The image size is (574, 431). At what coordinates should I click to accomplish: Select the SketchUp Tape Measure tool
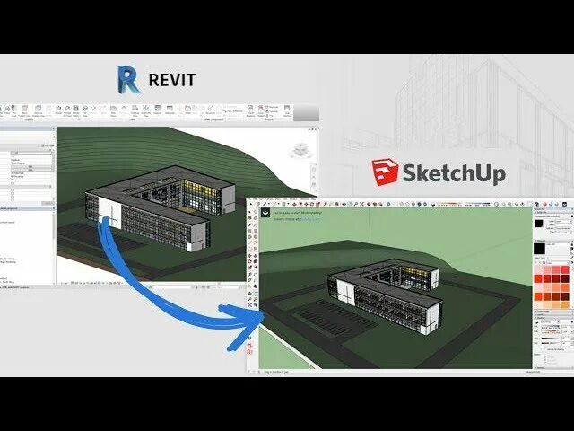325,204
